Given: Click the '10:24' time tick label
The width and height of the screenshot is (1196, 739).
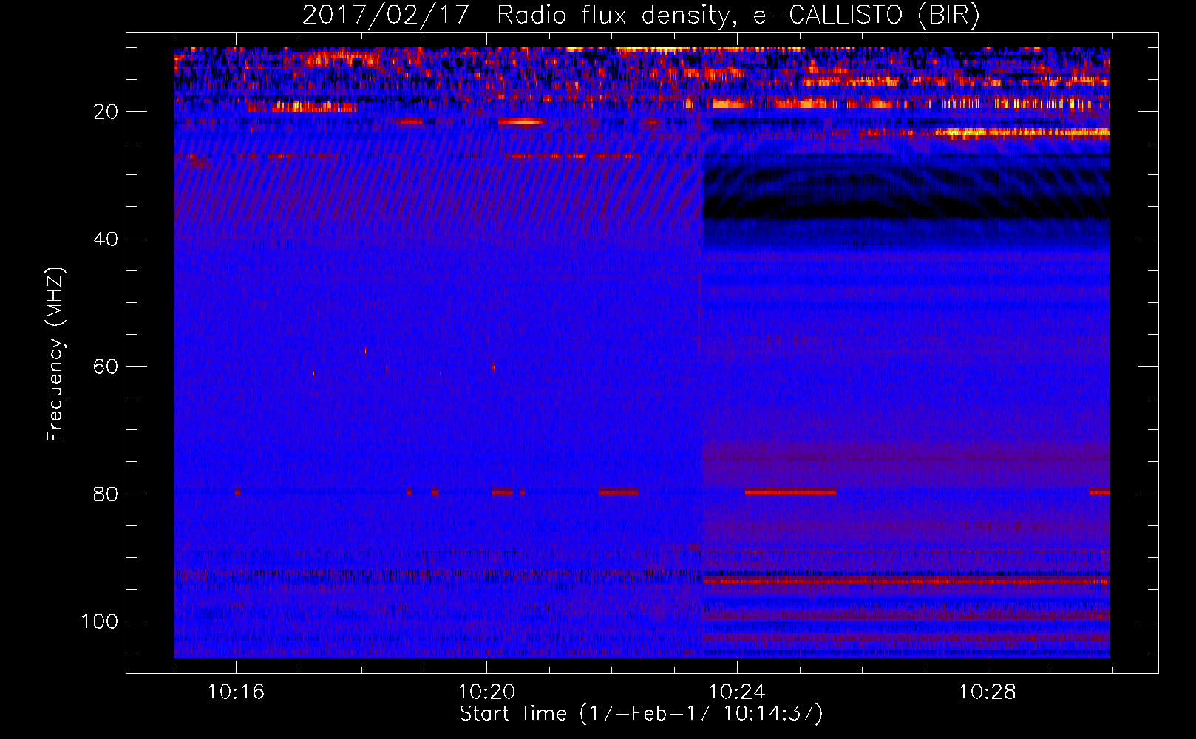Looking at the screenshot, I should tap(737, 692).
